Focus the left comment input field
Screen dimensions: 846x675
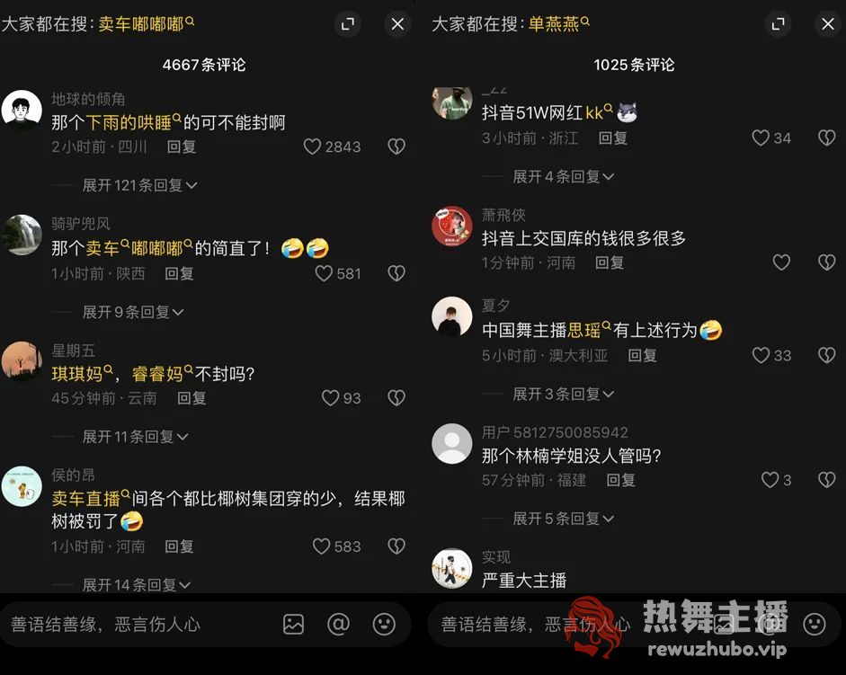click(x=140, y=625)
